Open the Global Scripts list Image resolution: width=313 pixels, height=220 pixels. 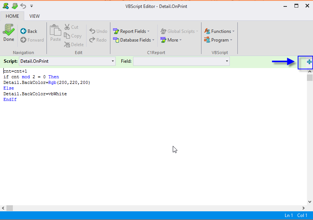[x=179, y=31]
